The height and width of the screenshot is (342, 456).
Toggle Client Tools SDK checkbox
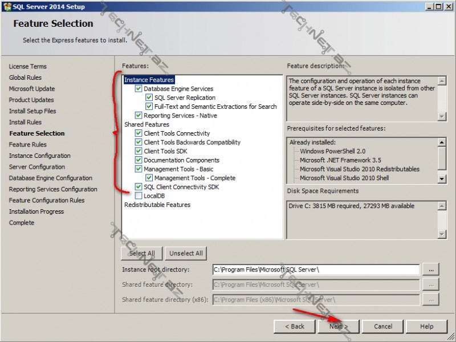139,151
